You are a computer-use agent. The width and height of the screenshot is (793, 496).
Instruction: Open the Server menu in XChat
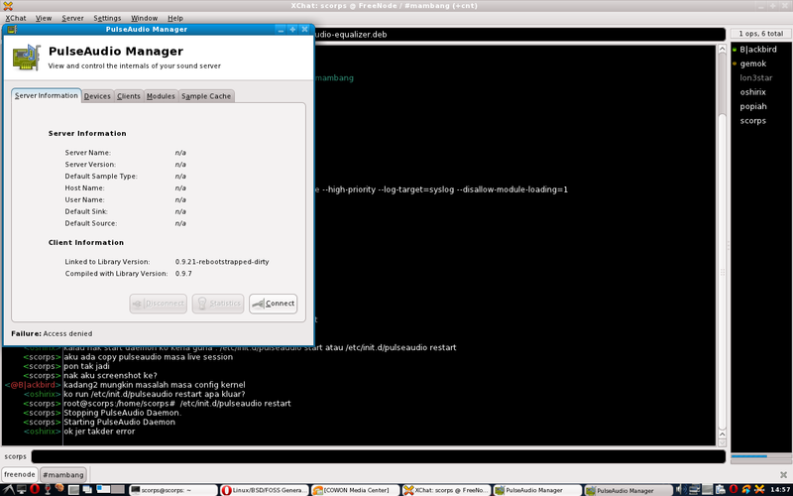click(72, 18)
